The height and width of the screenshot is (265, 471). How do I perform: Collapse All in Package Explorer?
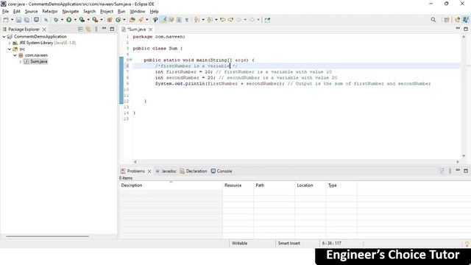click(x=80, y=29)
